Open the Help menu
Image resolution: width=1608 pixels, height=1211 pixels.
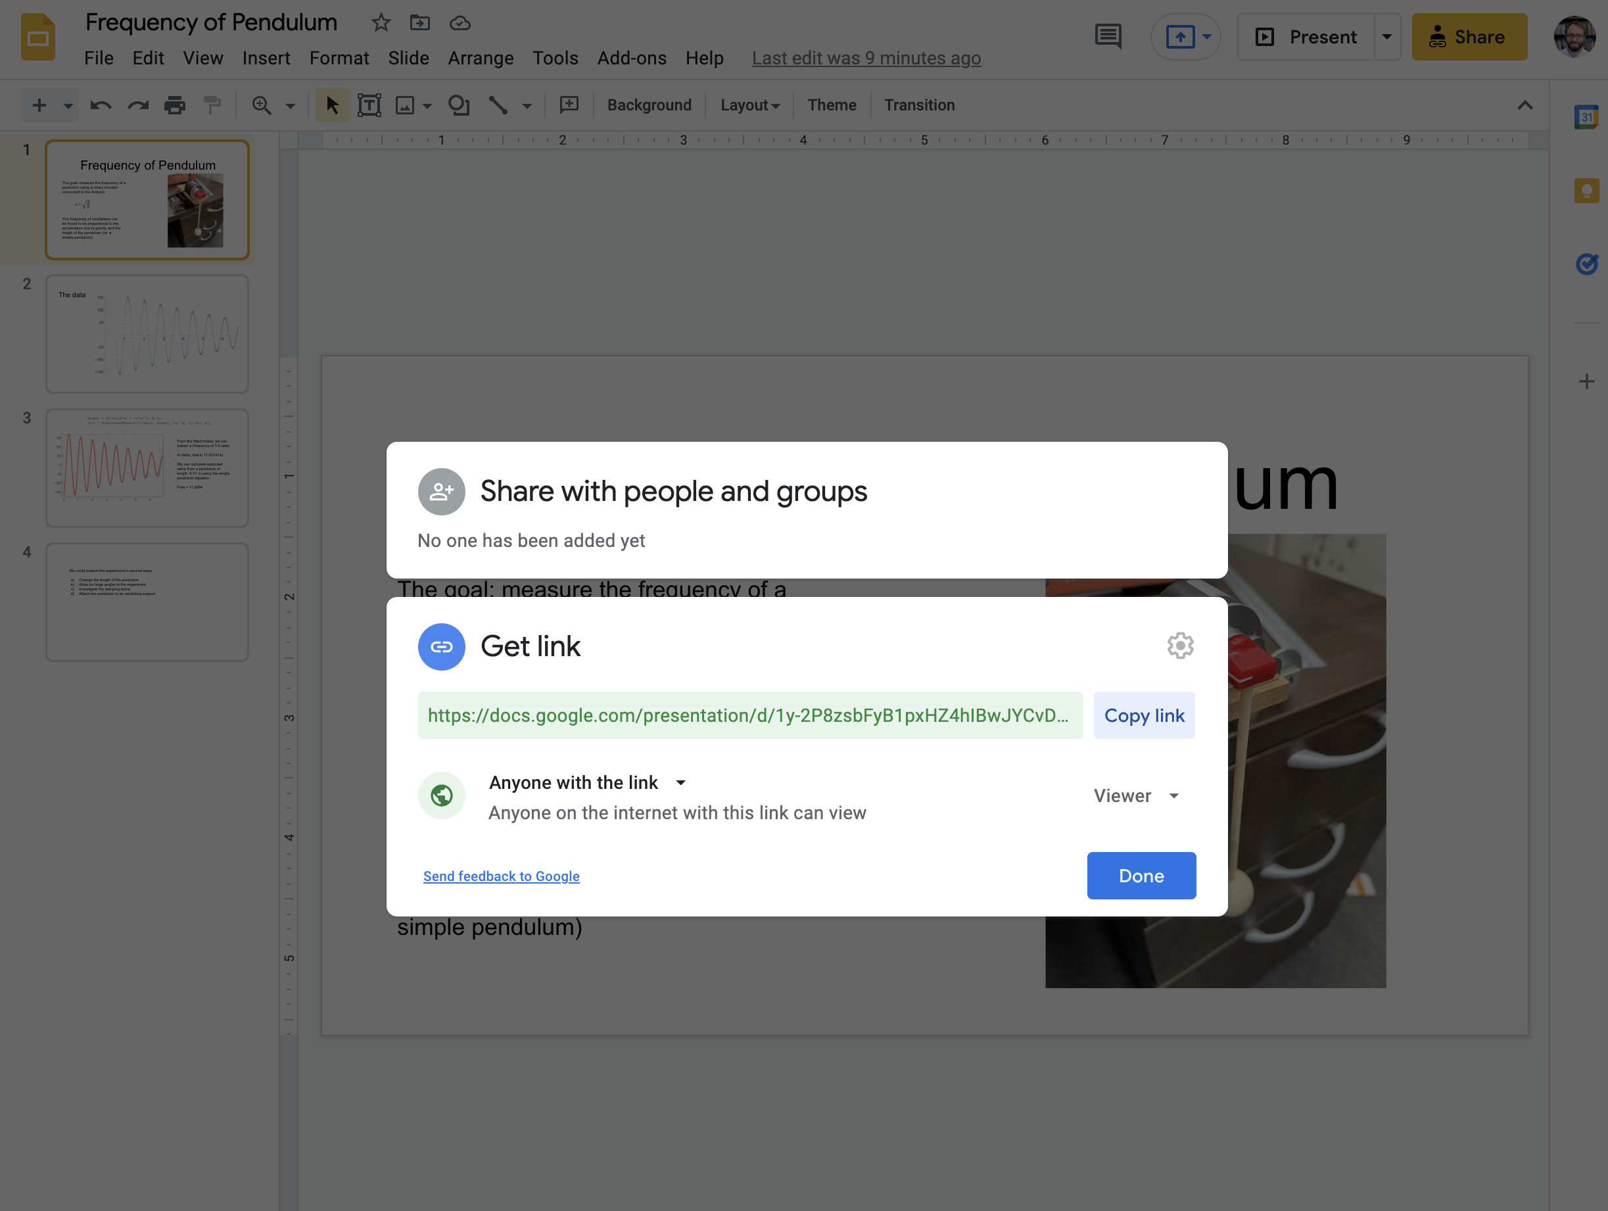click(x=705, y=58)
